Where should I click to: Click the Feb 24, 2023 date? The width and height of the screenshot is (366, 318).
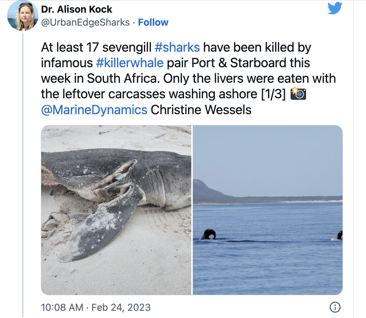tap(121, 308)
